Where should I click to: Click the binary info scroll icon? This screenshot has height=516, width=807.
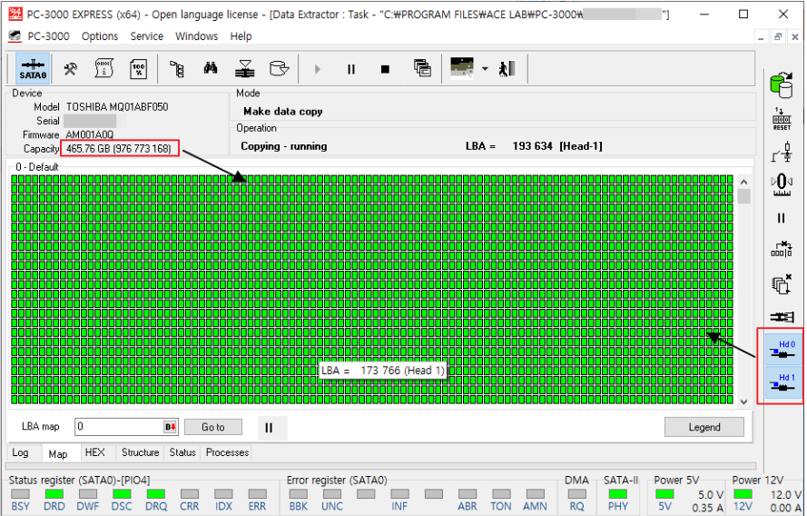[104, 68]
